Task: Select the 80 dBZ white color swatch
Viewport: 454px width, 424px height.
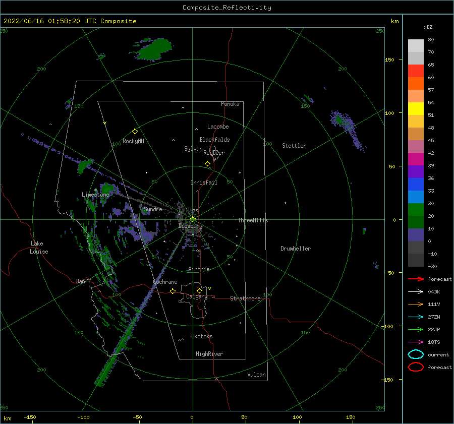Action: click(x=416, y=46)
